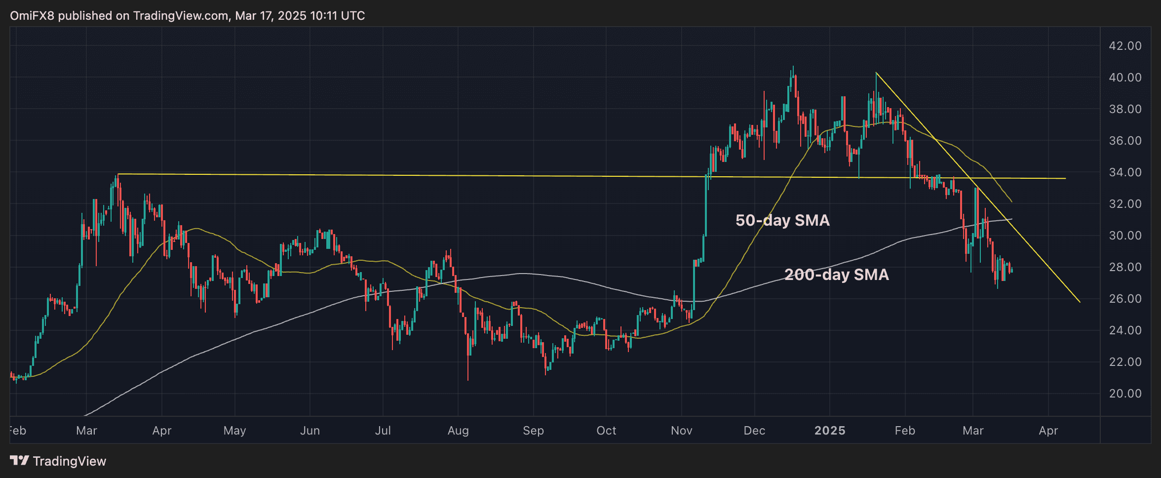The width and height of the screenshot is (1161, 478).
Task: Click the 50-day SMA label
Action: [782, 220]
